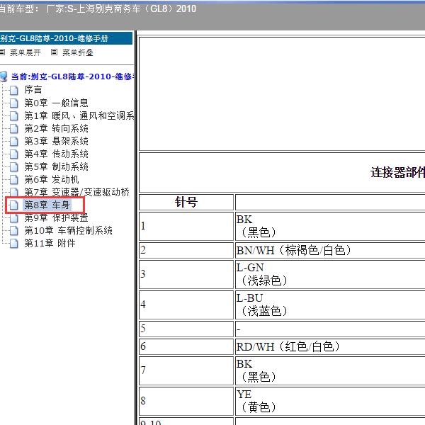Screen dimensions: 425x425
Task: Open 第2章 转向系统
Action: 56,128
